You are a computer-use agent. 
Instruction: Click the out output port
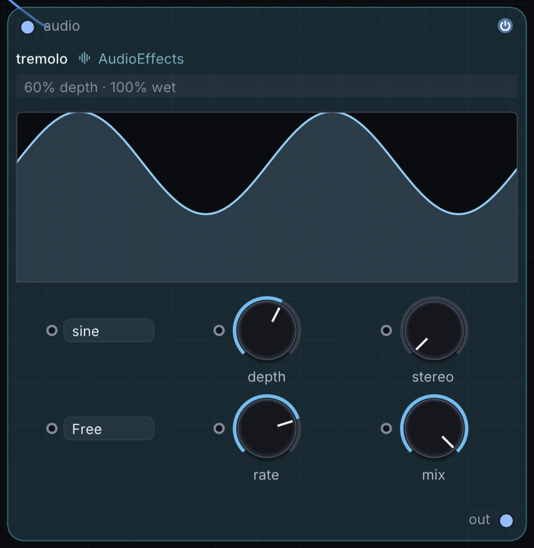[x=506, y=520]
